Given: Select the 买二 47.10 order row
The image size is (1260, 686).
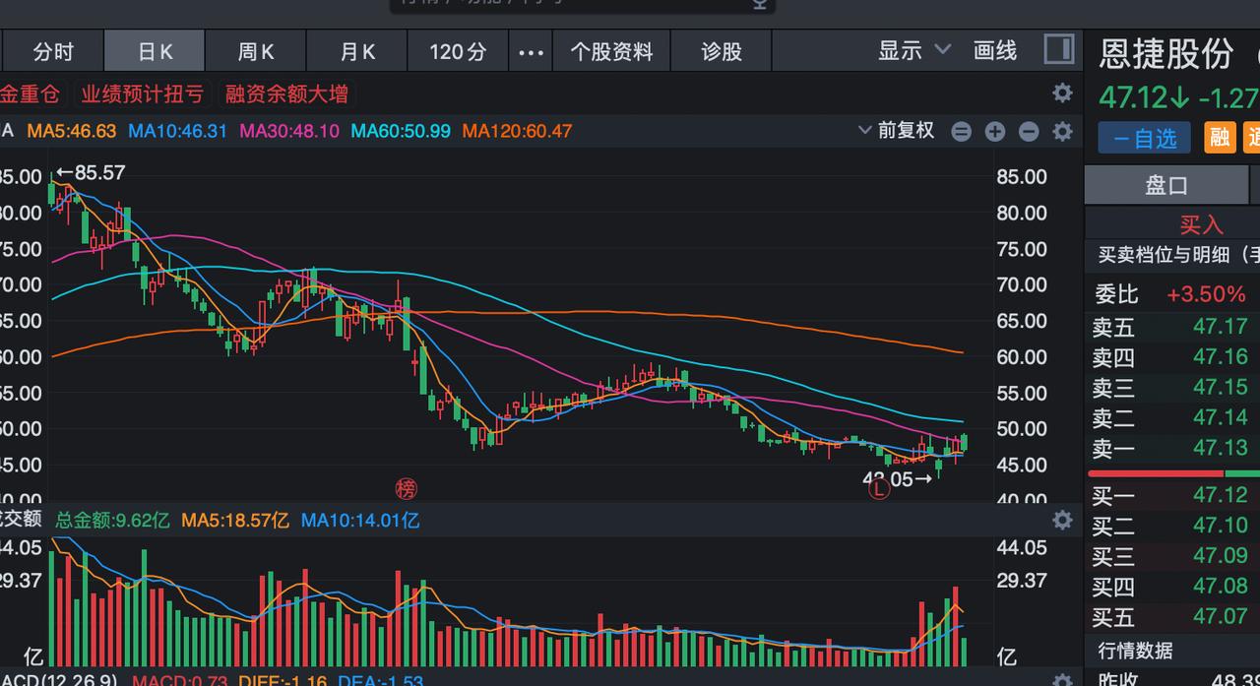Looking at the screenshot, I should [x=1171, y=526].
